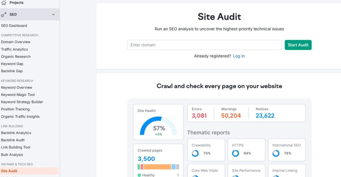Open the Core Web Vitals report card
The image size is (341, 177).
[206, 171]
